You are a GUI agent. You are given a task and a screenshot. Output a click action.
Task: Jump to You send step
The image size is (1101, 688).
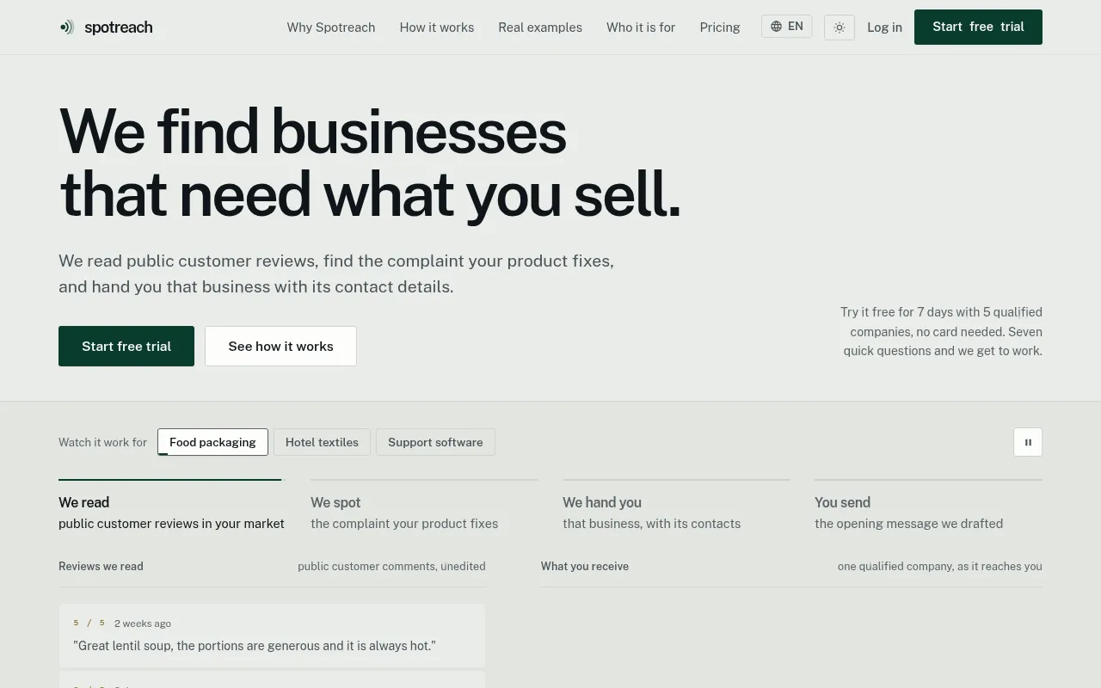(x=928, y=507)
